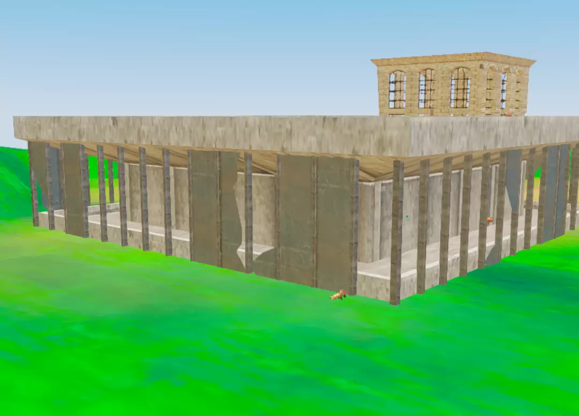The width and height of the screenshot is (579, 416).
Task: Click the leftmost arched window of brick tower
Action: point(397,90)
